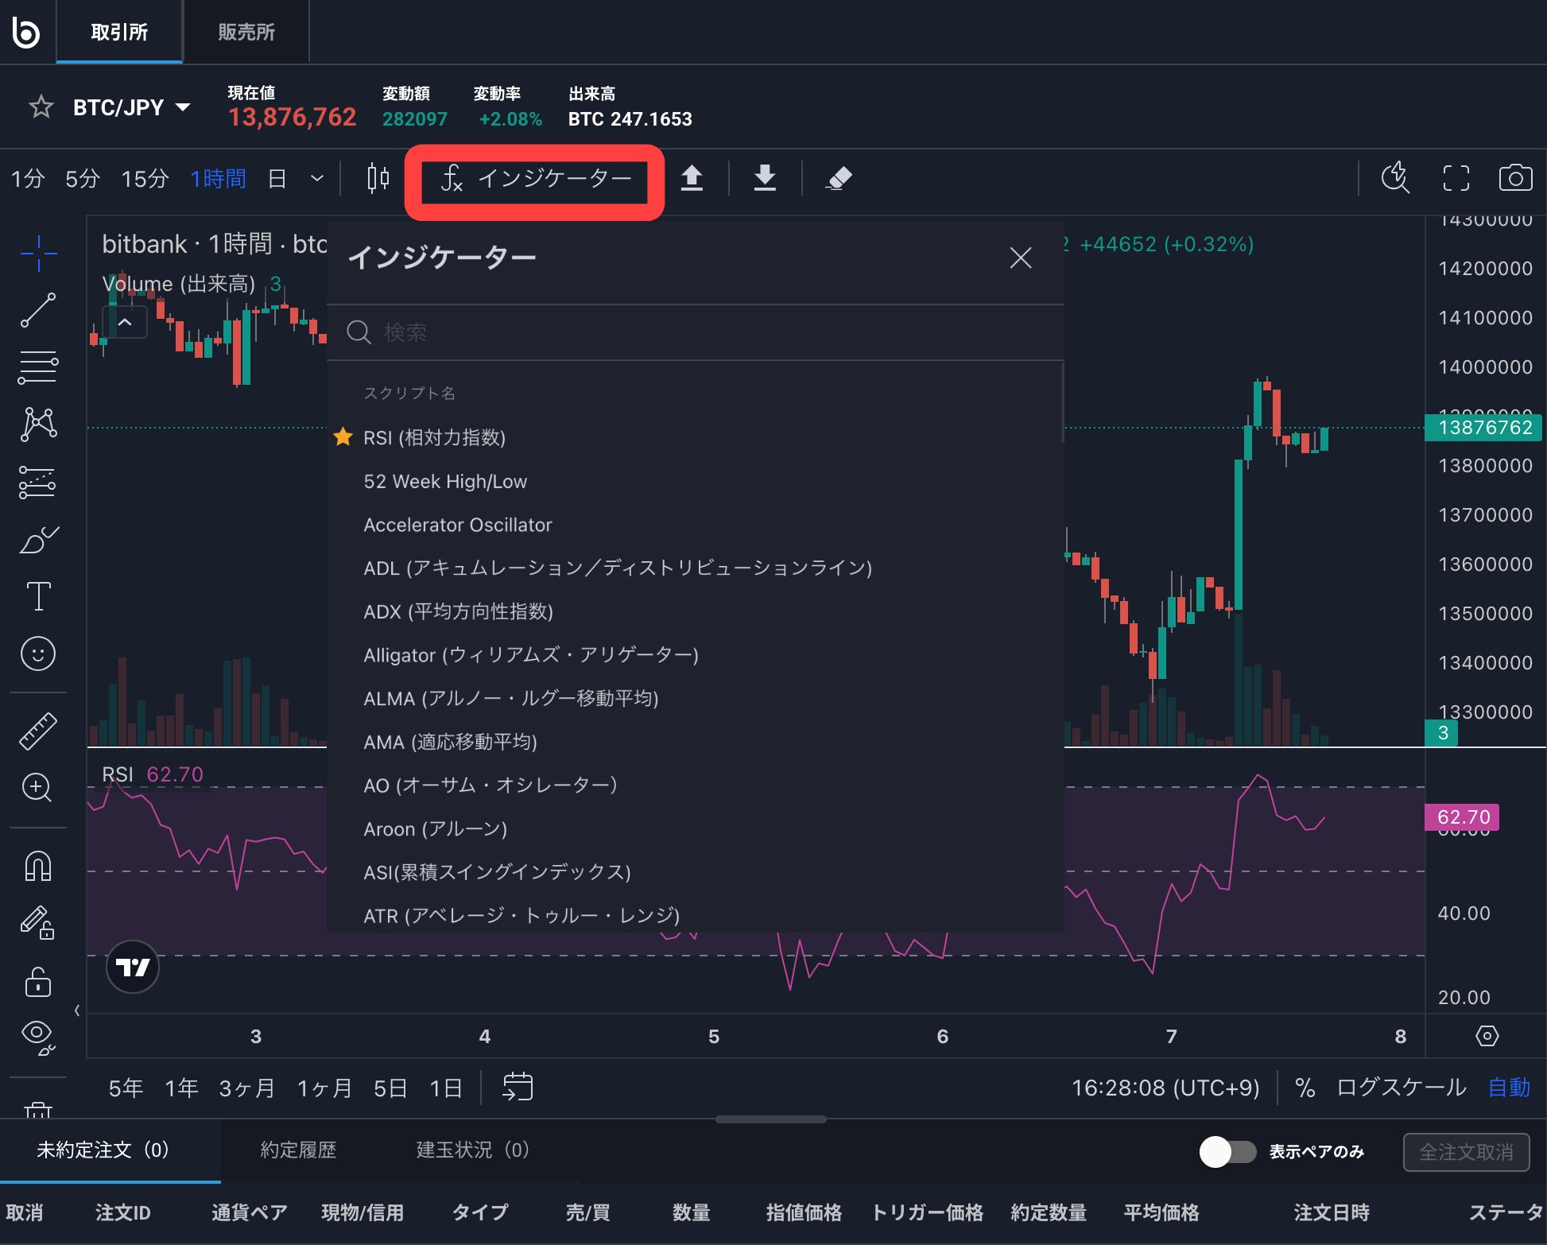Open the インジケーター button
The image size is (1547, 1245).
click(535, 178)
